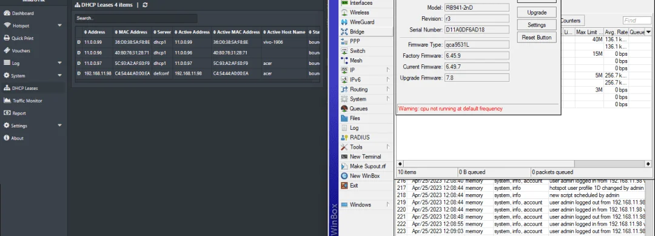Click the DHCP leases Search field

[x=136, y=18]
